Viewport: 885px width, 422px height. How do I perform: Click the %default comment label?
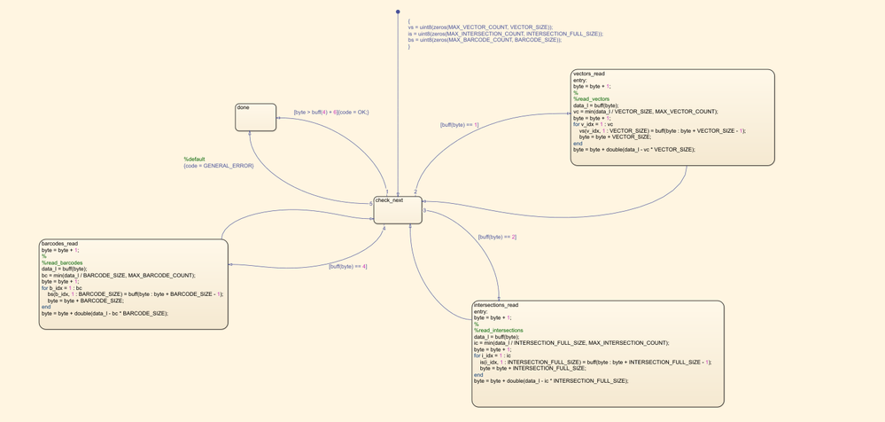click(194, 160)
